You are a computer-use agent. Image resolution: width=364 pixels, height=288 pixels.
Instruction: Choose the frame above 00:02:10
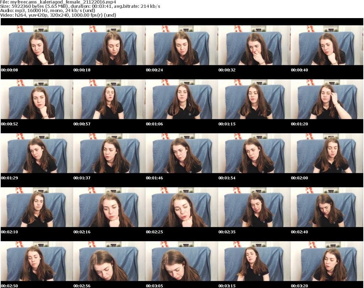click(37, 207)
